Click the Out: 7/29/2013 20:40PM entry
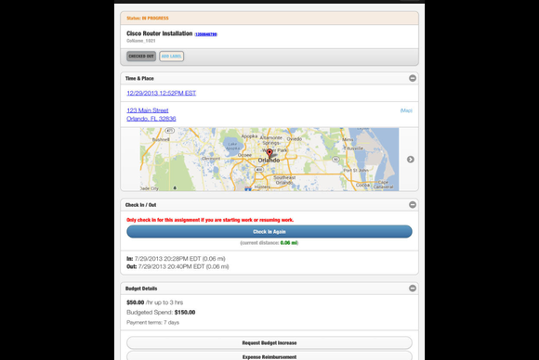 click(177, 266)
